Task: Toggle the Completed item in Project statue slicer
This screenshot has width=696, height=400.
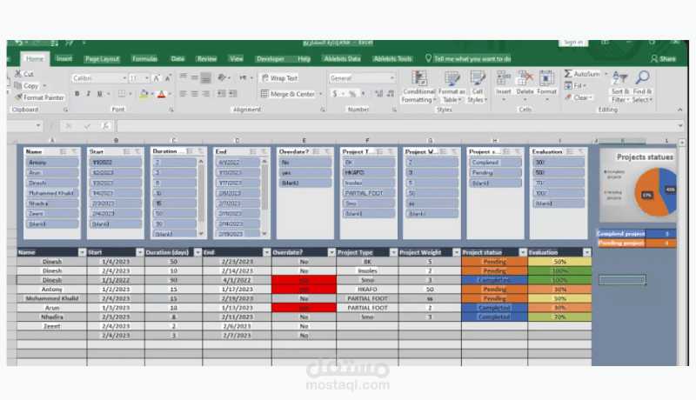Action: click(495, 163)
